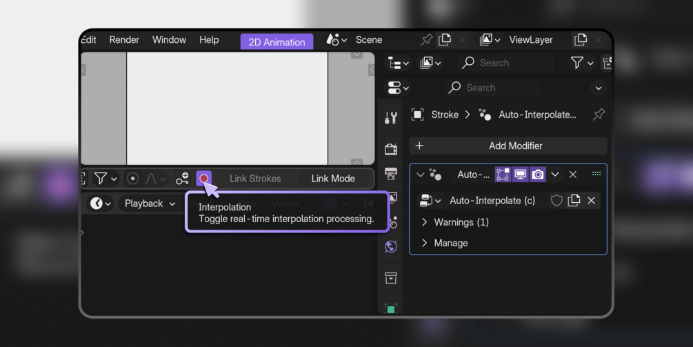Viewport: 693px width, 347px height.
Task: Open the Render properties tab icon
Action: tap(391, 149)
